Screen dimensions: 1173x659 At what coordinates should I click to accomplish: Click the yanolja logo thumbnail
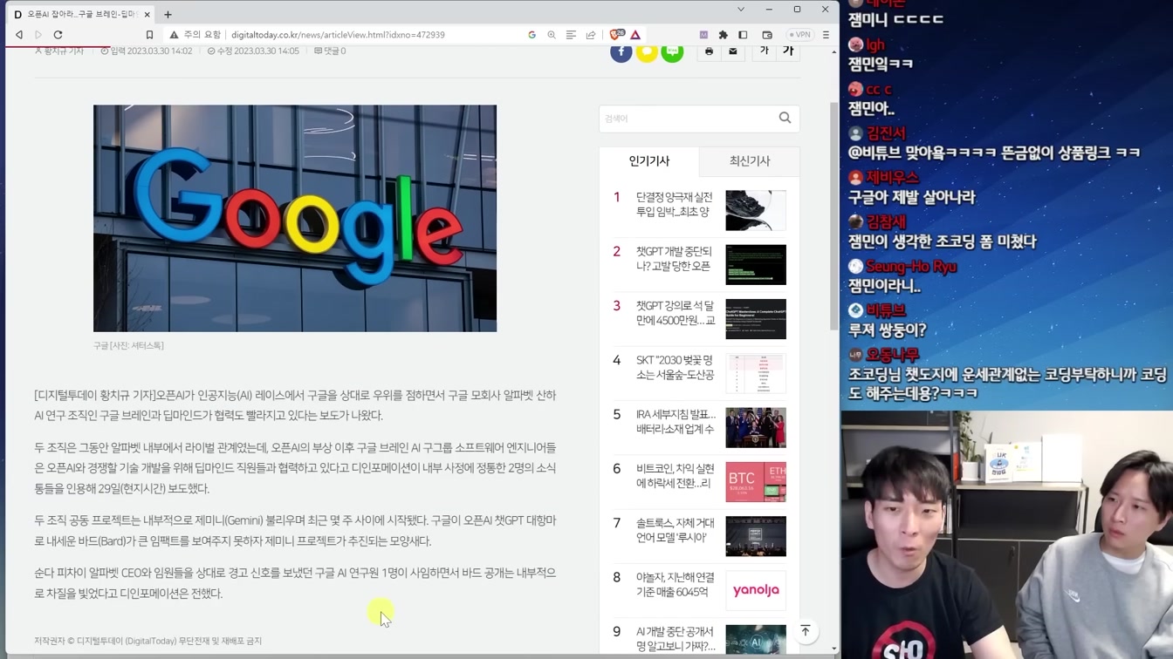[756, 590]
